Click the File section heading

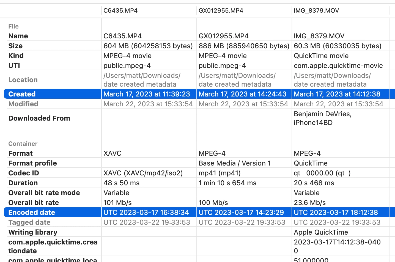13,26
